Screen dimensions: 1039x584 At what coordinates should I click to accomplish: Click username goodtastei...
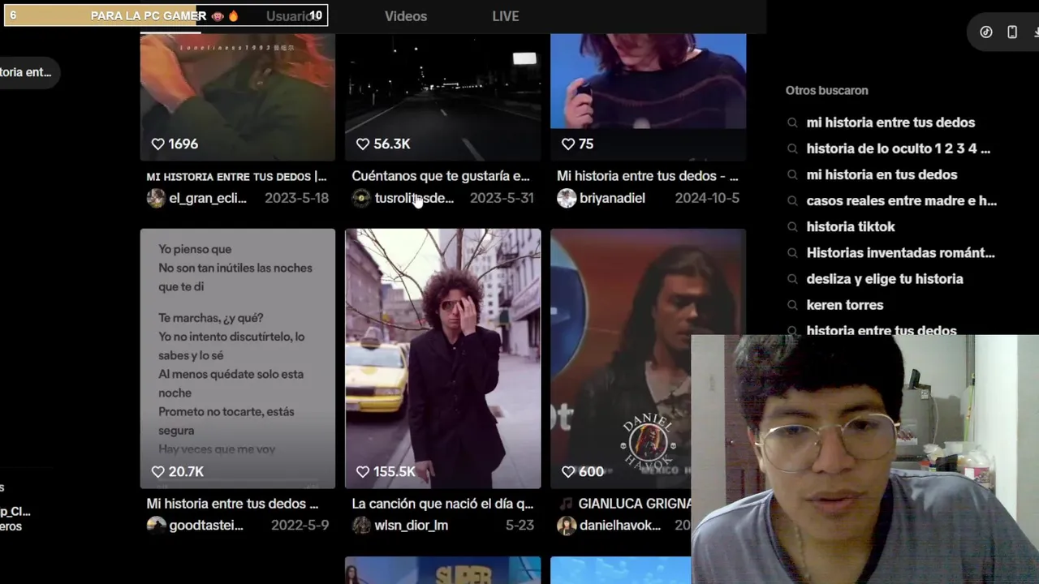[x=206, y=526]
